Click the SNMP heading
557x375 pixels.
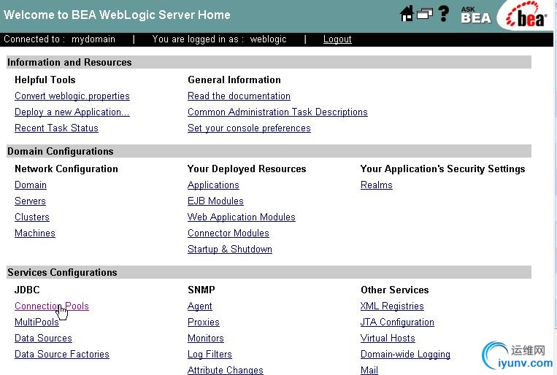pyautogui.click(x=201, y=290)
